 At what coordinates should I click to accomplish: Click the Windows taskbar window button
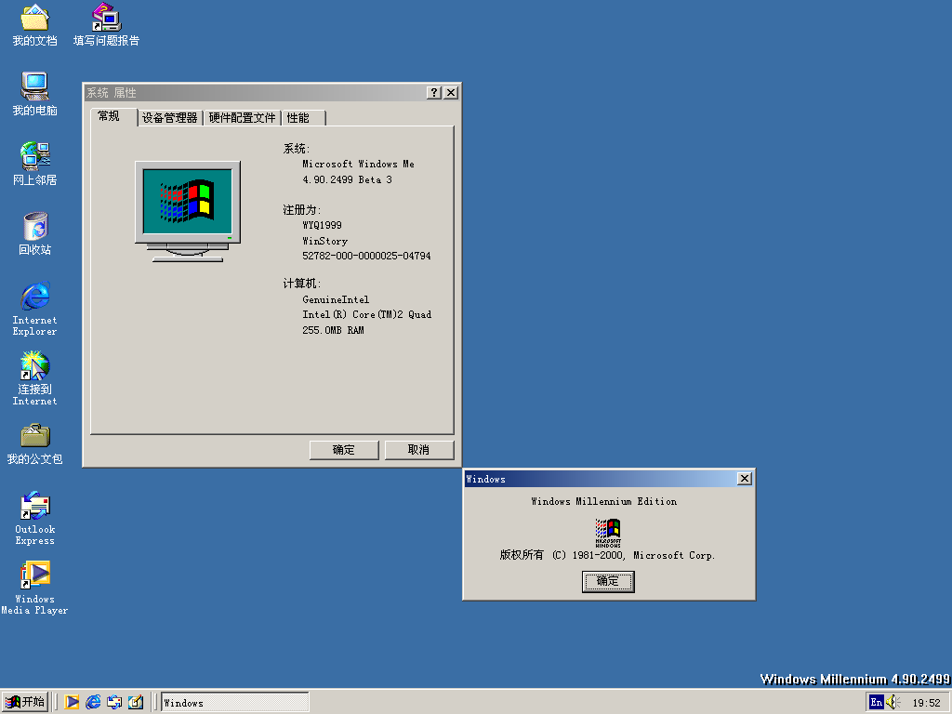[x=234, y=703]
